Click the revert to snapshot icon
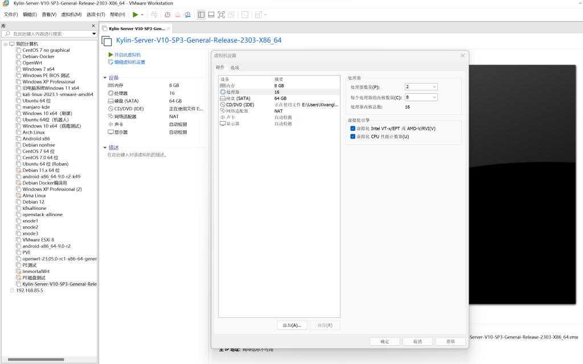 (178, 15)
